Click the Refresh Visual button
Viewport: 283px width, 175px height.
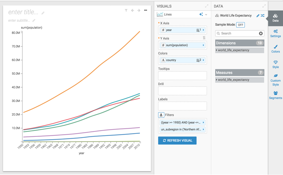(x=177, y=141)
